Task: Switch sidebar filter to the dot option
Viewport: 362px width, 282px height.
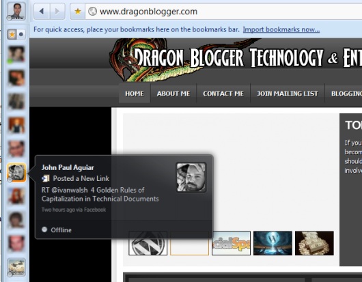Action: (21, 34)
